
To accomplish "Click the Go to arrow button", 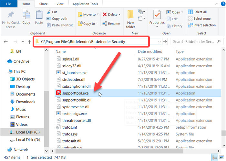I will click(165, 42).
